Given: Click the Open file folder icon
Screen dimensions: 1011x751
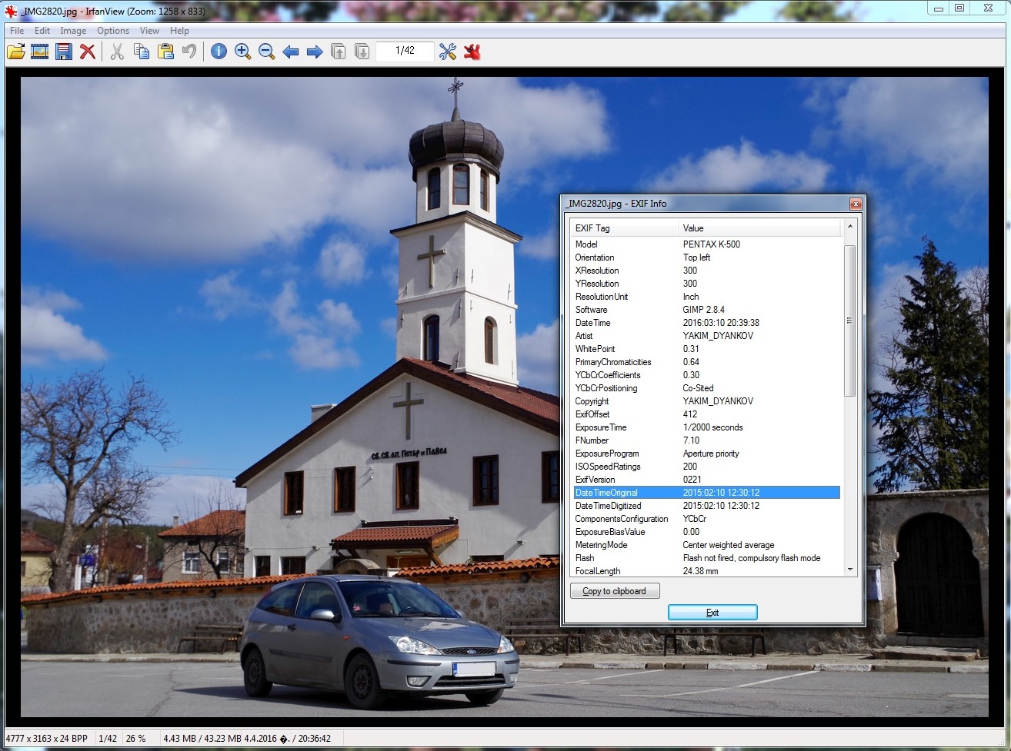Looking at the screenshot, I should click(16, 52).
